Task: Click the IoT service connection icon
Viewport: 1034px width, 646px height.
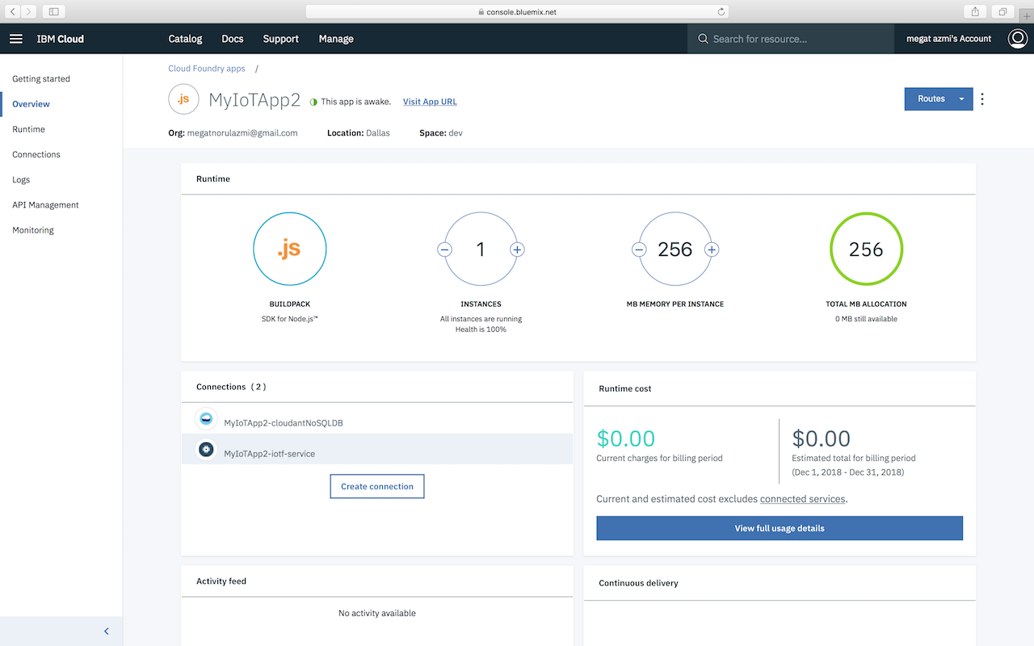Action: click(206, 449)
